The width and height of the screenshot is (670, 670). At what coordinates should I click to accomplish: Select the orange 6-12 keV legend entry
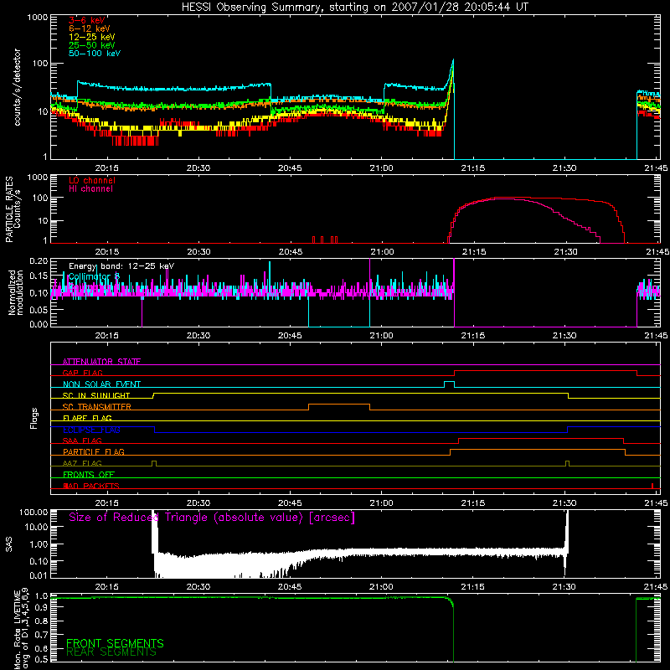tap(90, 28)
